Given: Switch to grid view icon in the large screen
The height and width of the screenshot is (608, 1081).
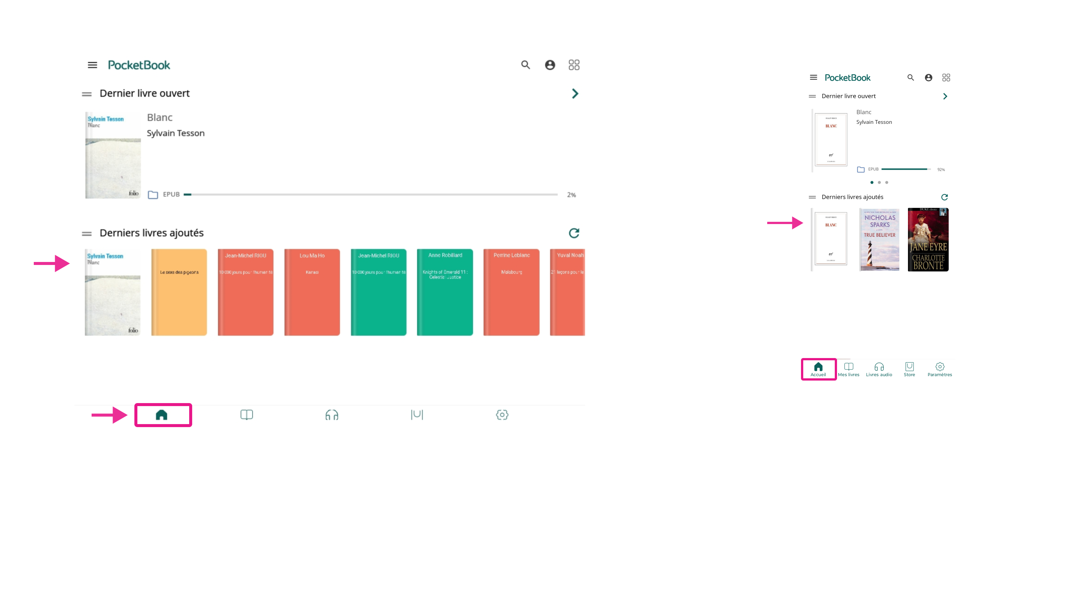Looking at the screenshot, I should pyautogui.click(x=574, y=65).
